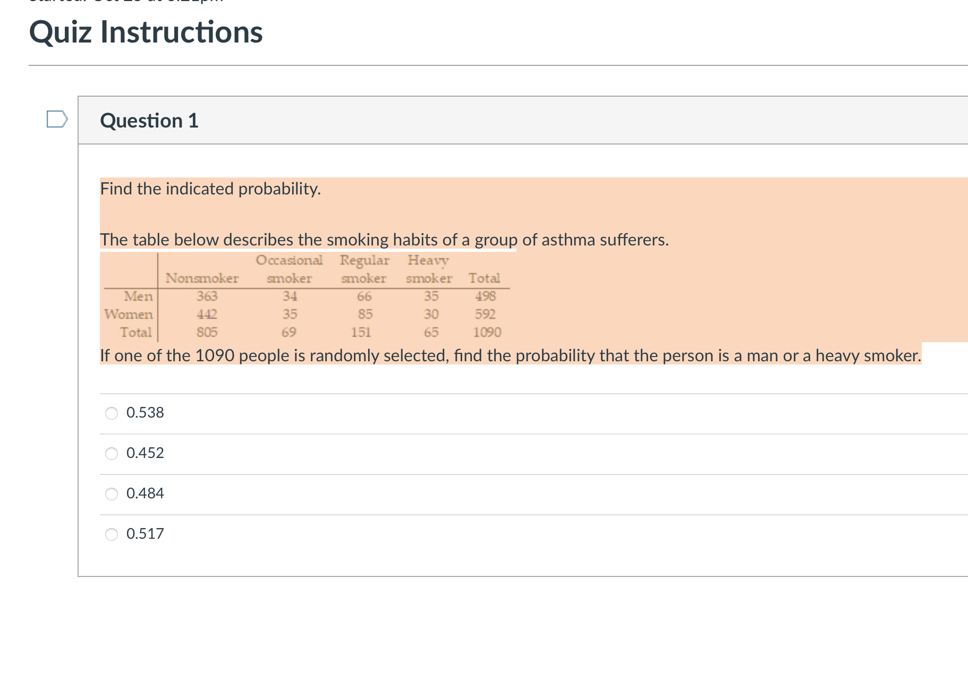Screen dimensions: 968x679
Task: Click the Quiz Instructions heading
Action: tap(146, 32)
